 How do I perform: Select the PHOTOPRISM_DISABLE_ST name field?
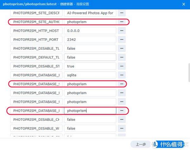[36, 66]
